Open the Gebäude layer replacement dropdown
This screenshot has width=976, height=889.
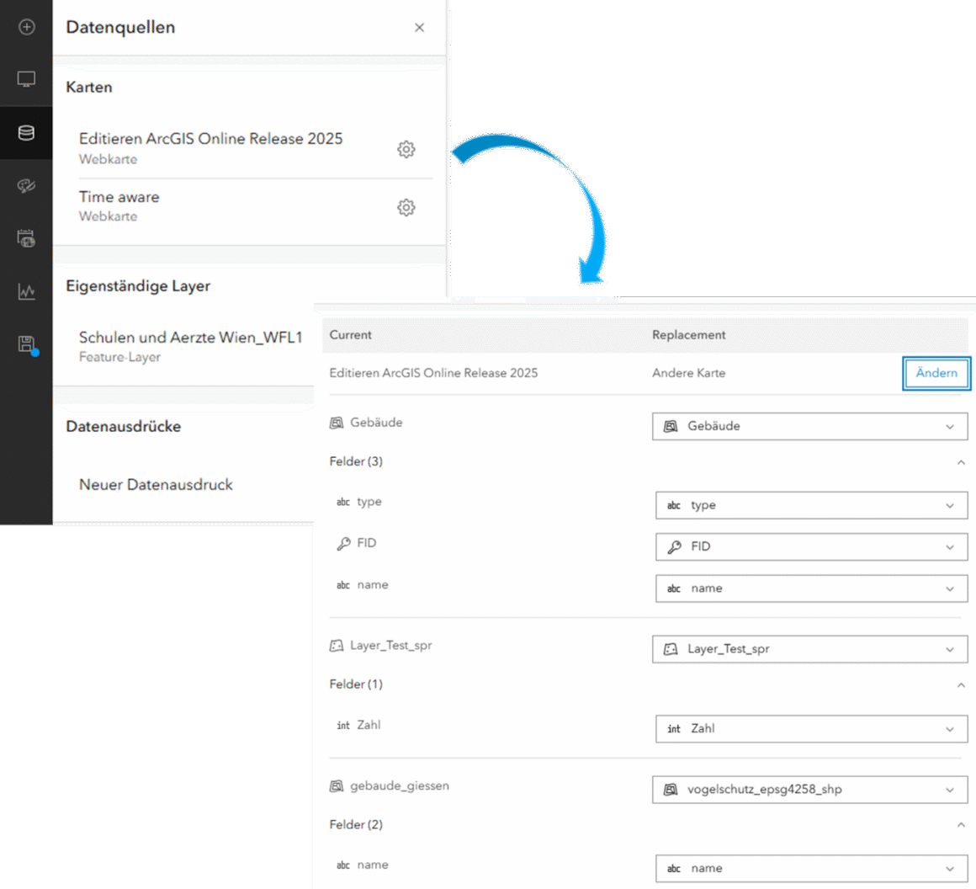809,426
